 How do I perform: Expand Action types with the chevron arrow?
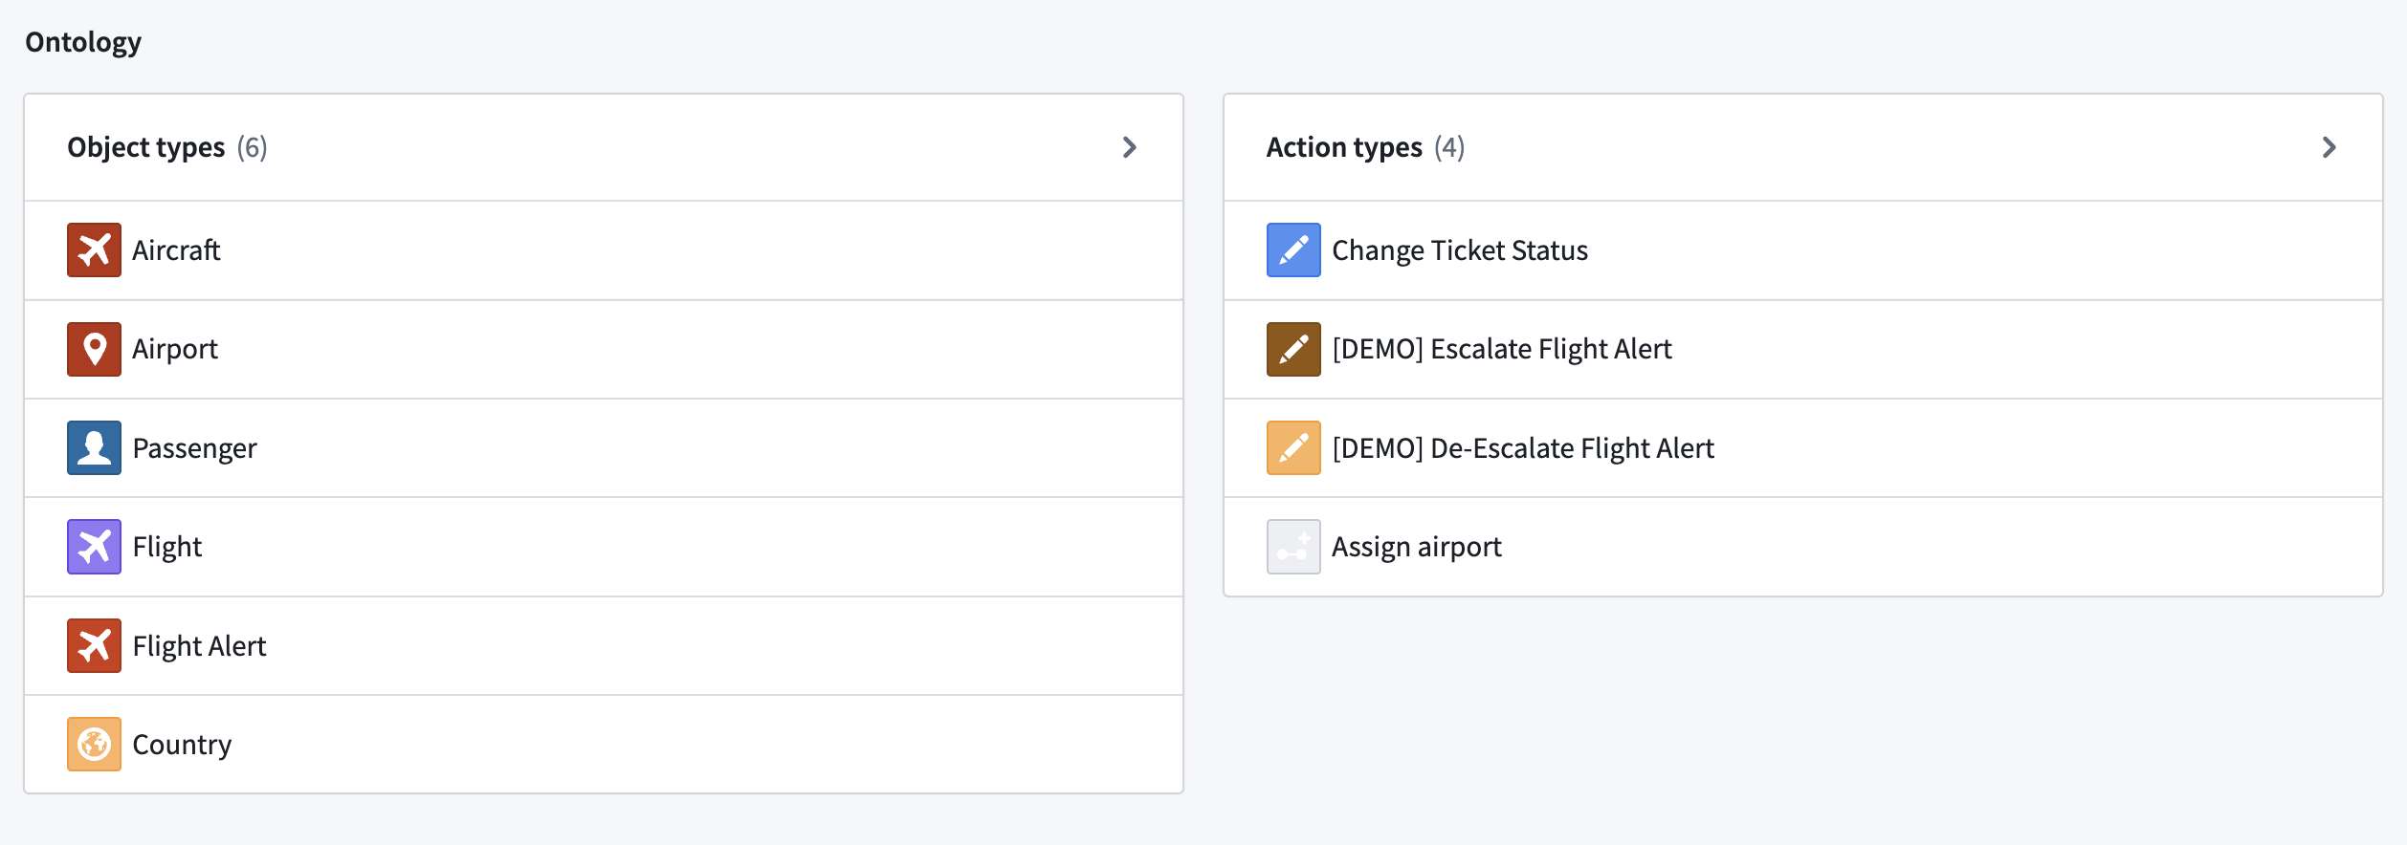2330,147
